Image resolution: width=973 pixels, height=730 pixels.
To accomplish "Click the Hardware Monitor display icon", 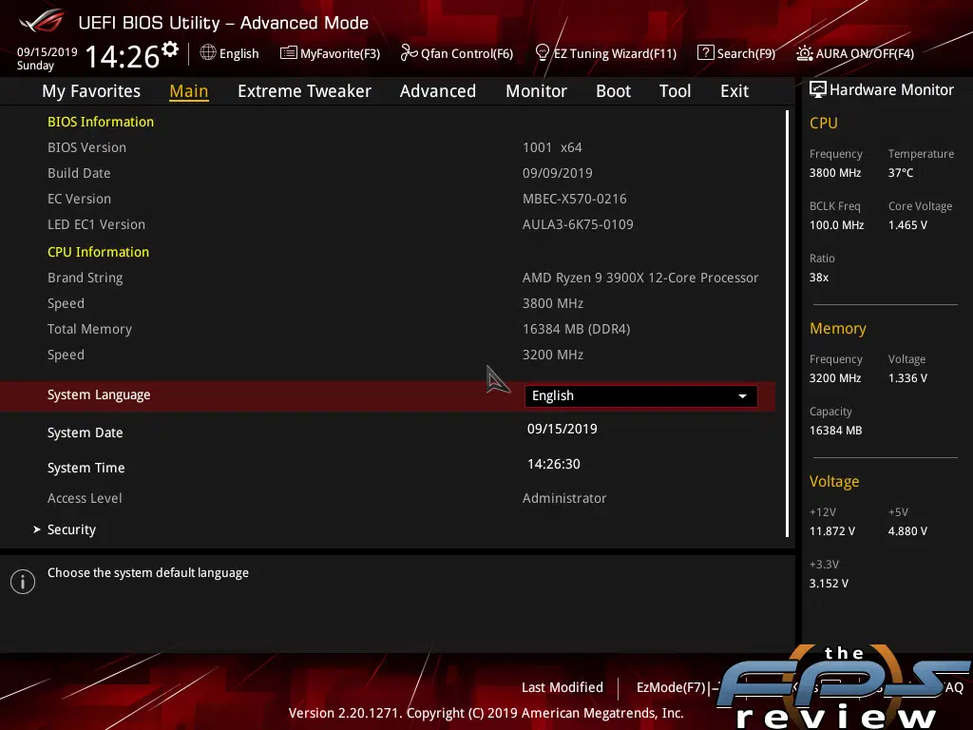I will 818,90.
